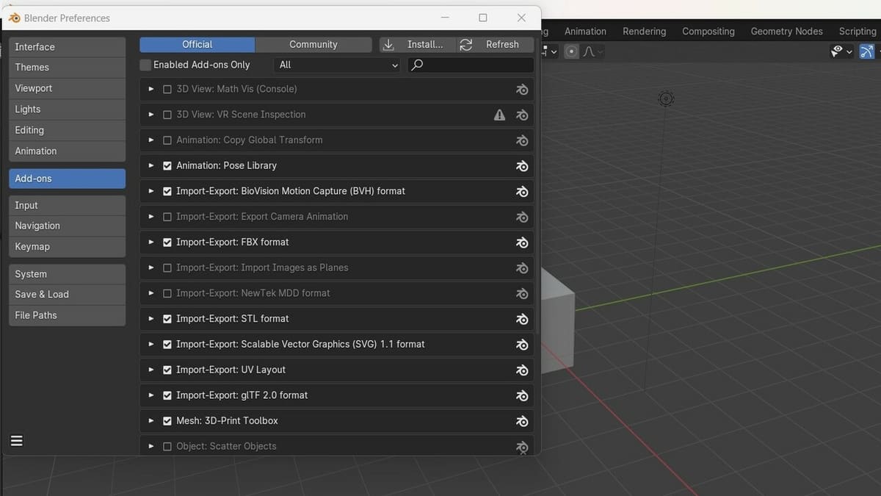Toggle the Enabled Add-ons Only checkbox

[145, 65]
